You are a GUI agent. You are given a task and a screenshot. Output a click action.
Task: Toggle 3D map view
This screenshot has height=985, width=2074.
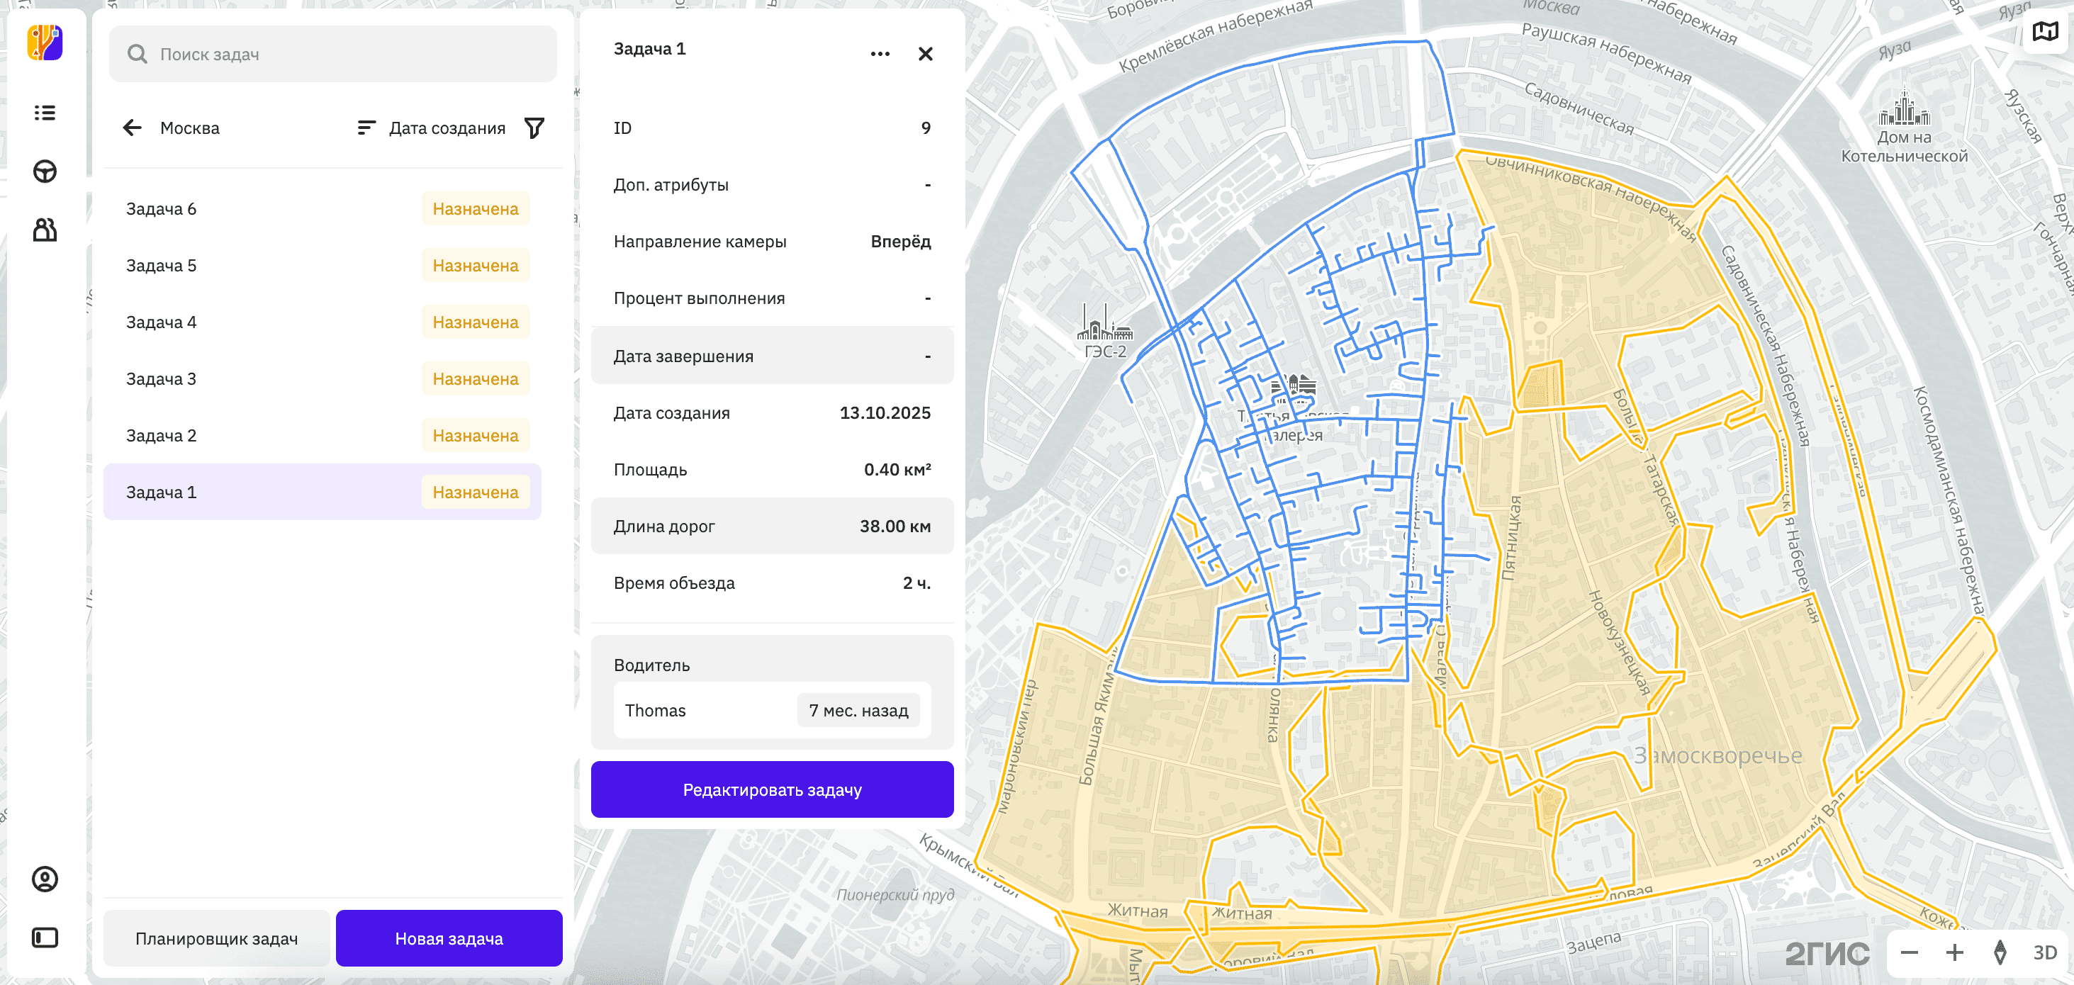[x=2044, y=953]
